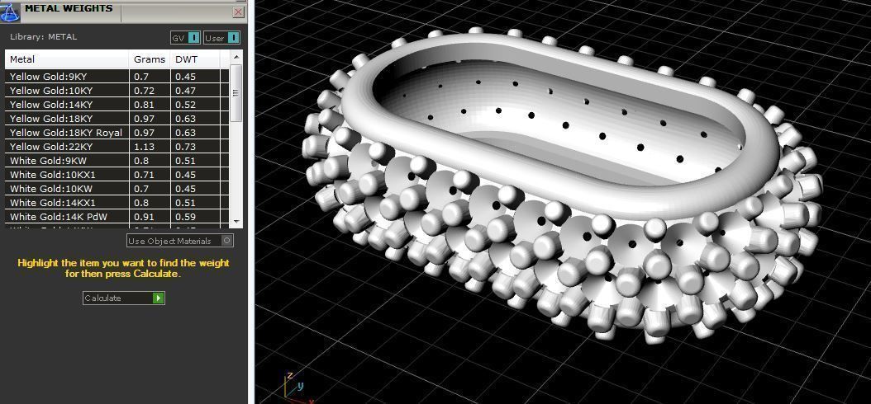871x404 pixels.
Task: Select the White Gold:10KW row
Action: [x=117, y=189]
